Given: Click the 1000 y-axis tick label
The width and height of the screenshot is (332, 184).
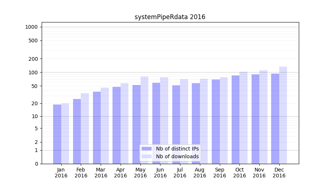Looking at the screenshot, I should [x=31, y=27].
